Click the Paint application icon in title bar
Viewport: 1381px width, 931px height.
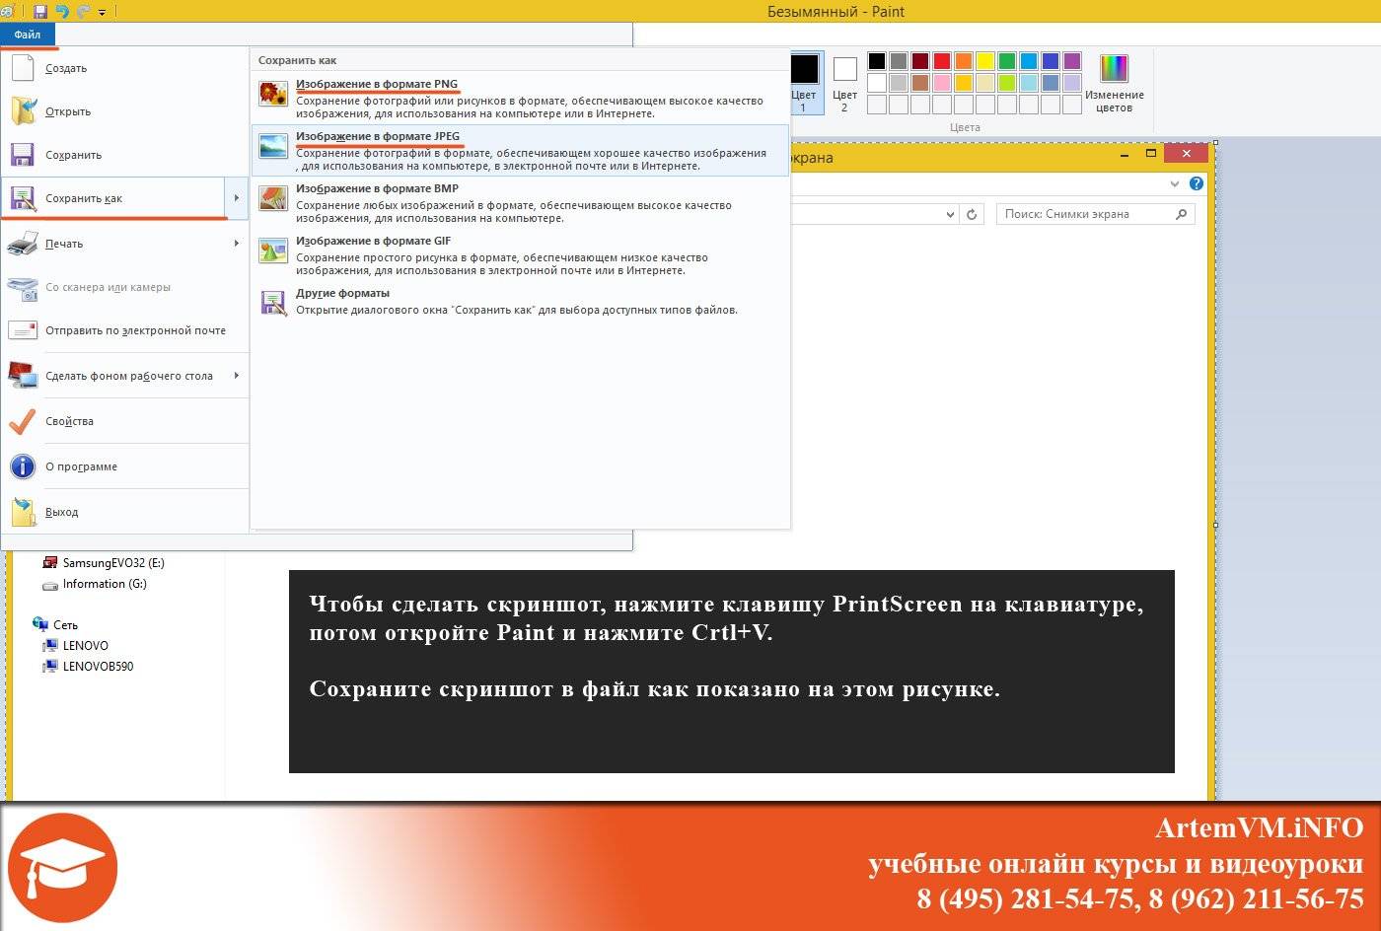(6, 12)
